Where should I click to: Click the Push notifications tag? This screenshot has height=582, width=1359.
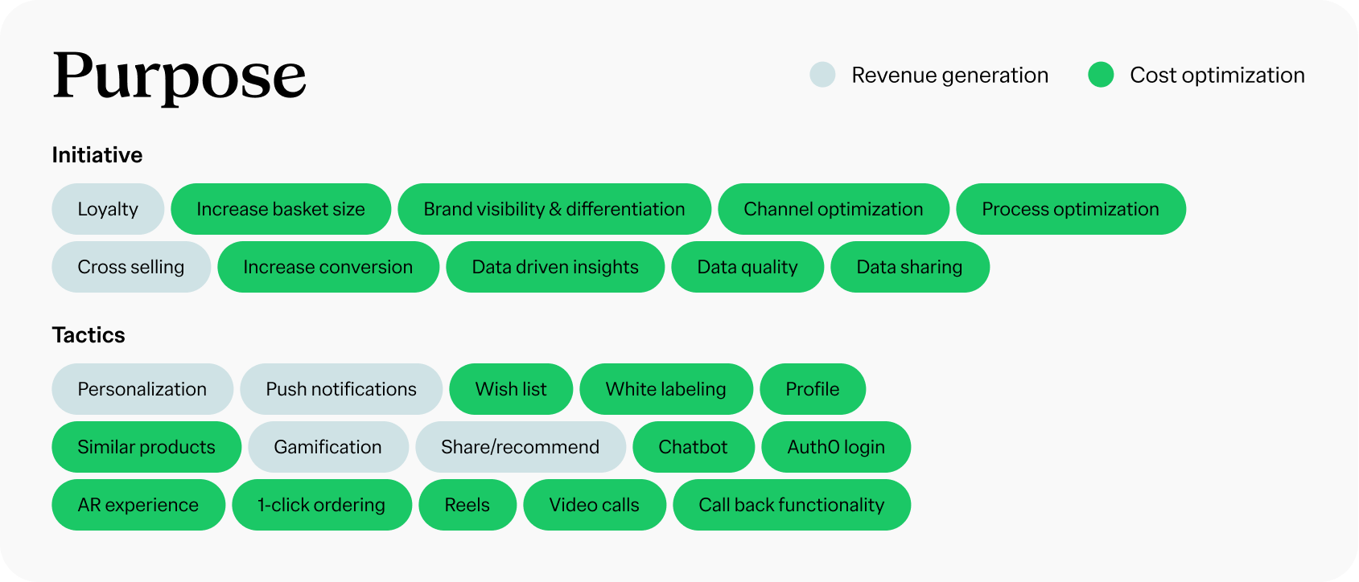[341, 389]
